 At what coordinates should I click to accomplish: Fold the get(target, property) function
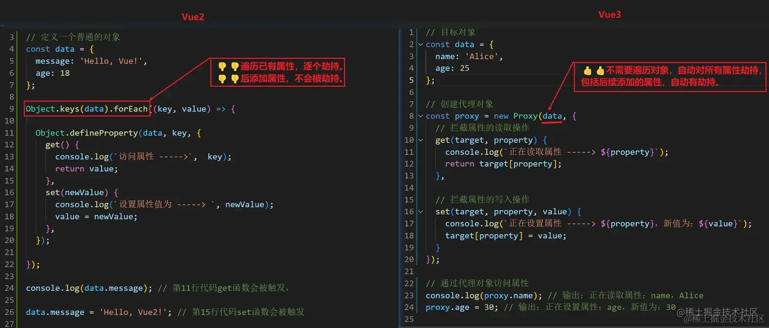tap(421, 140)
